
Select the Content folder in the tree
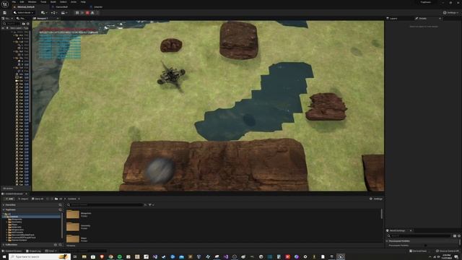[13, 217]
